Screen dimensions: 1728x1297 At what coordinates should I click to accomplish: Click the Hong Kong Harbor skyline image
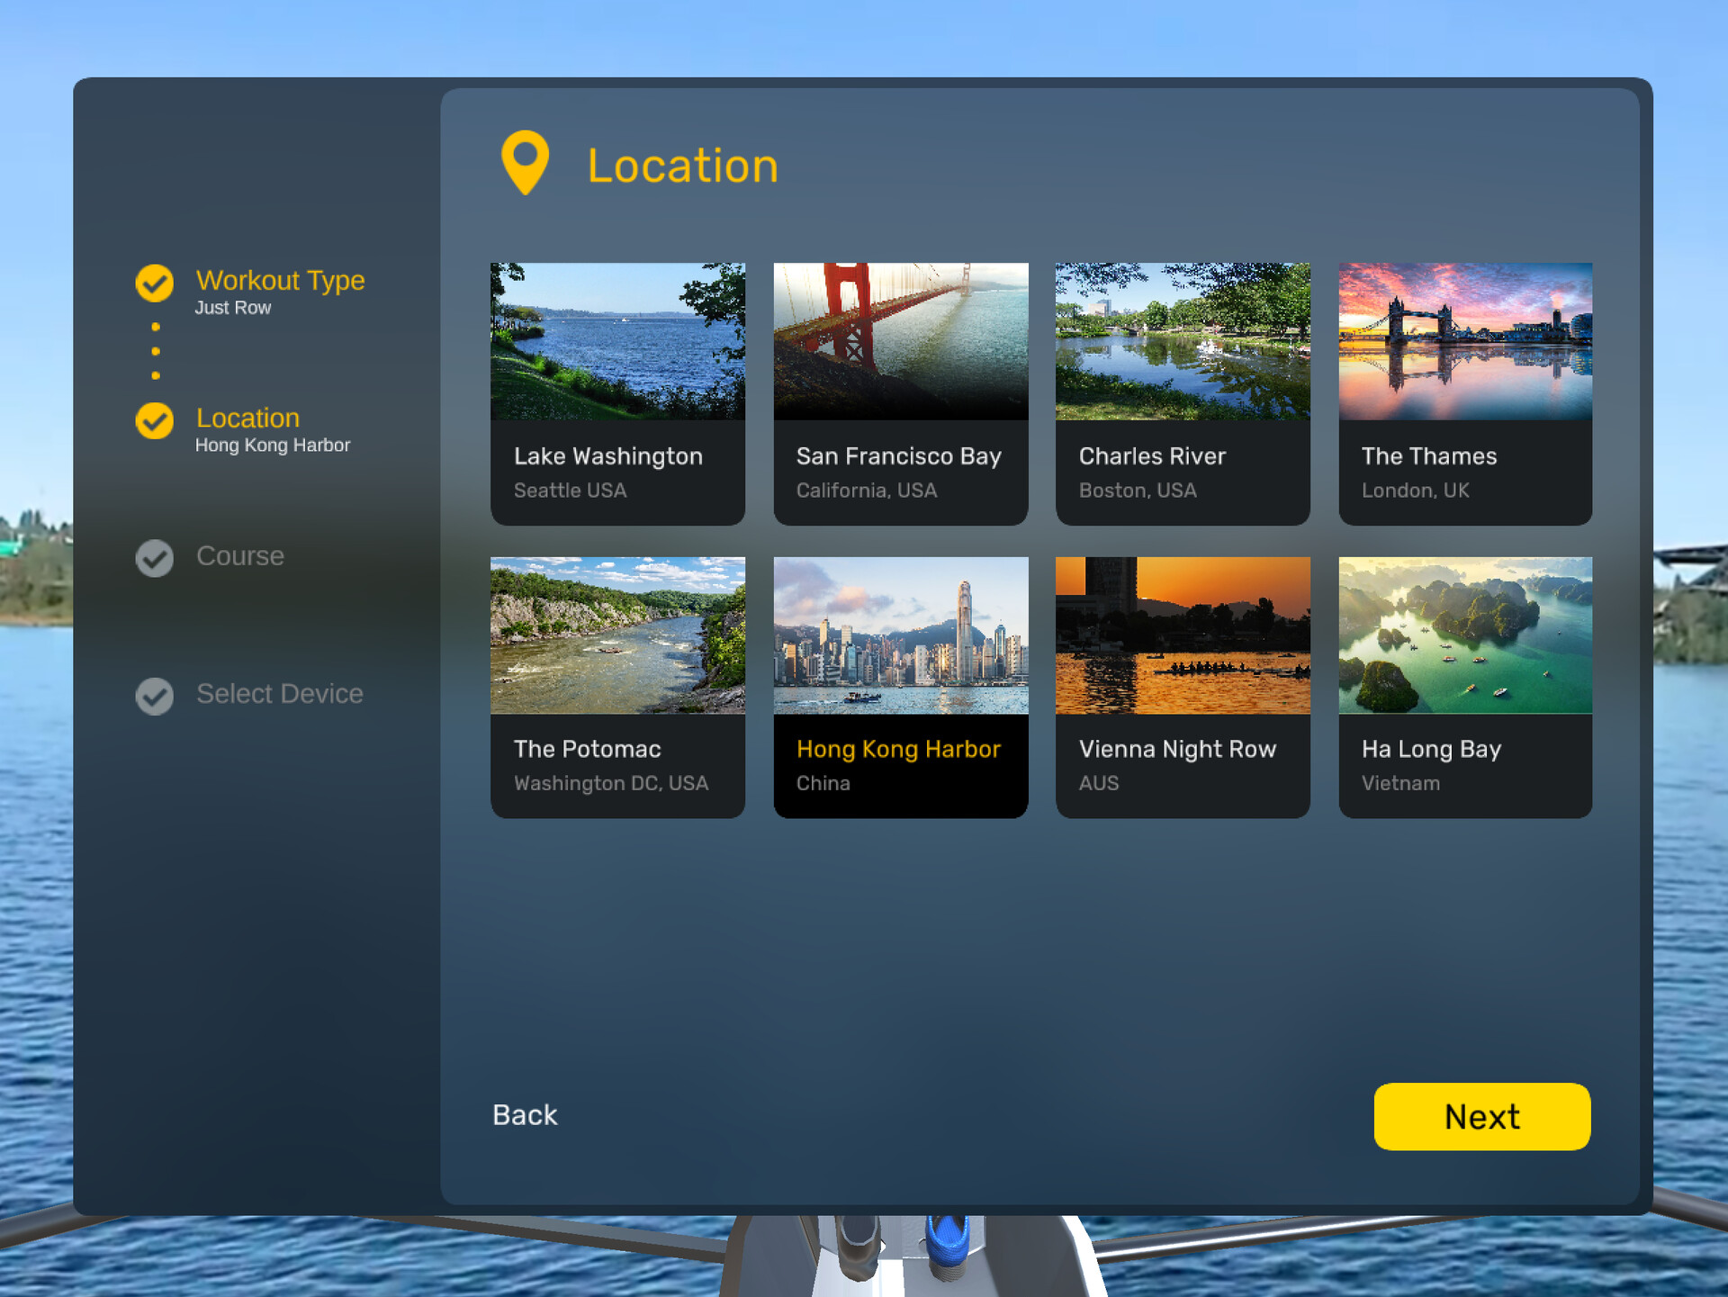(x=900, y=635)
